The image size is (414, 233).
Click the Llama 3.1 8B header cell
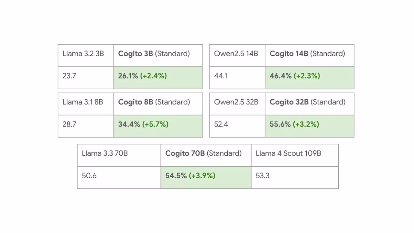pos(86,104)
